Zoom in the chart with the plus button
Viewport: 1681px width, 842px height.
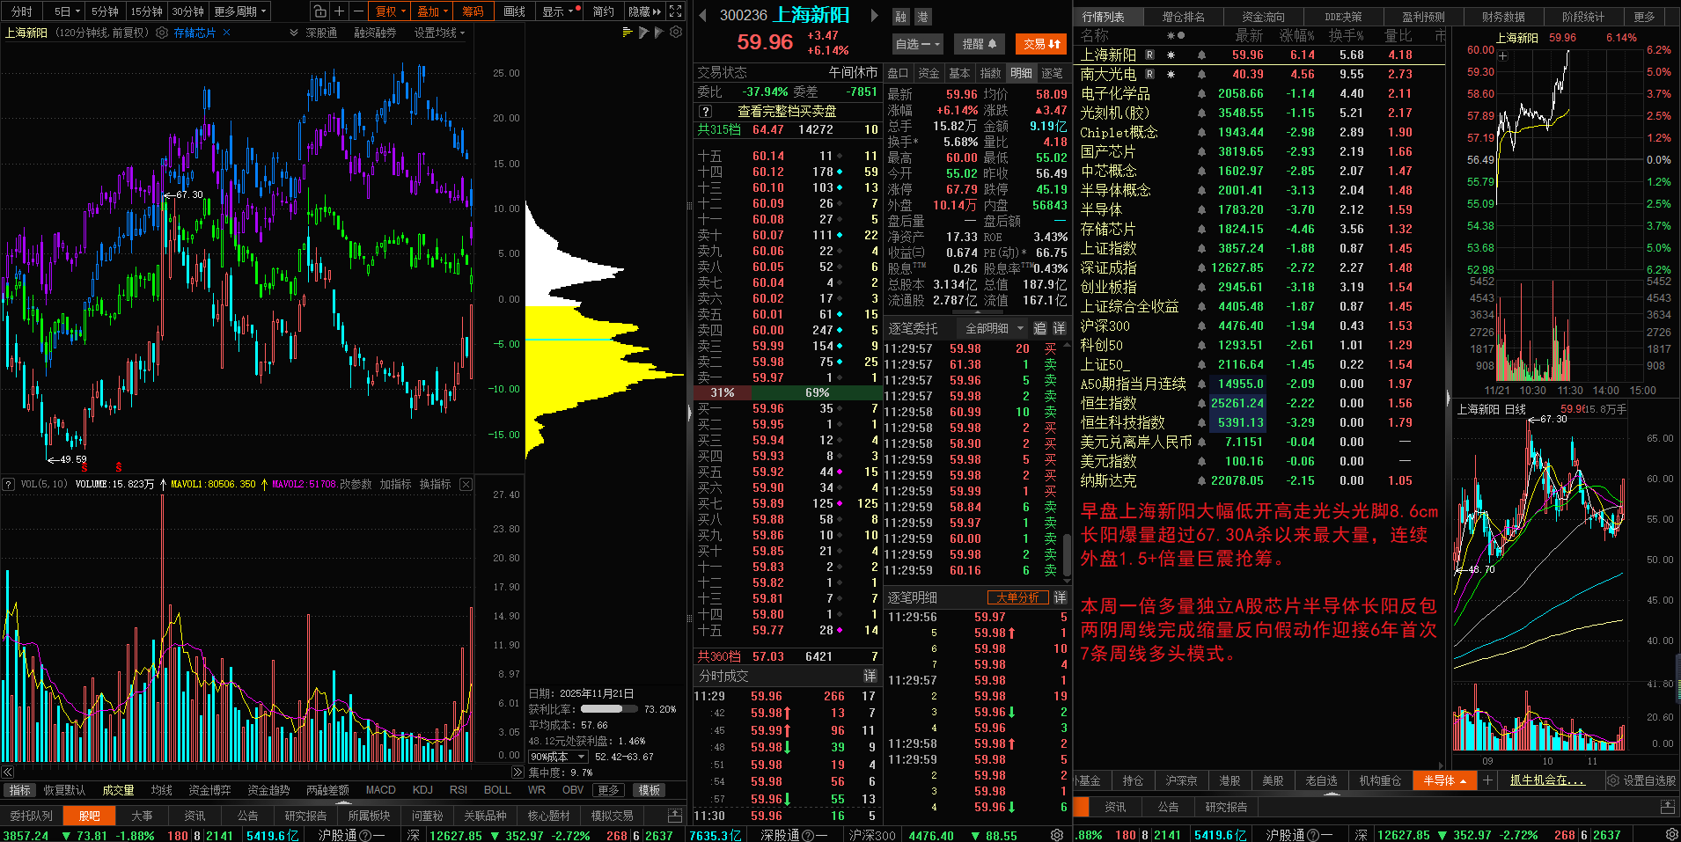click(339, 11)
